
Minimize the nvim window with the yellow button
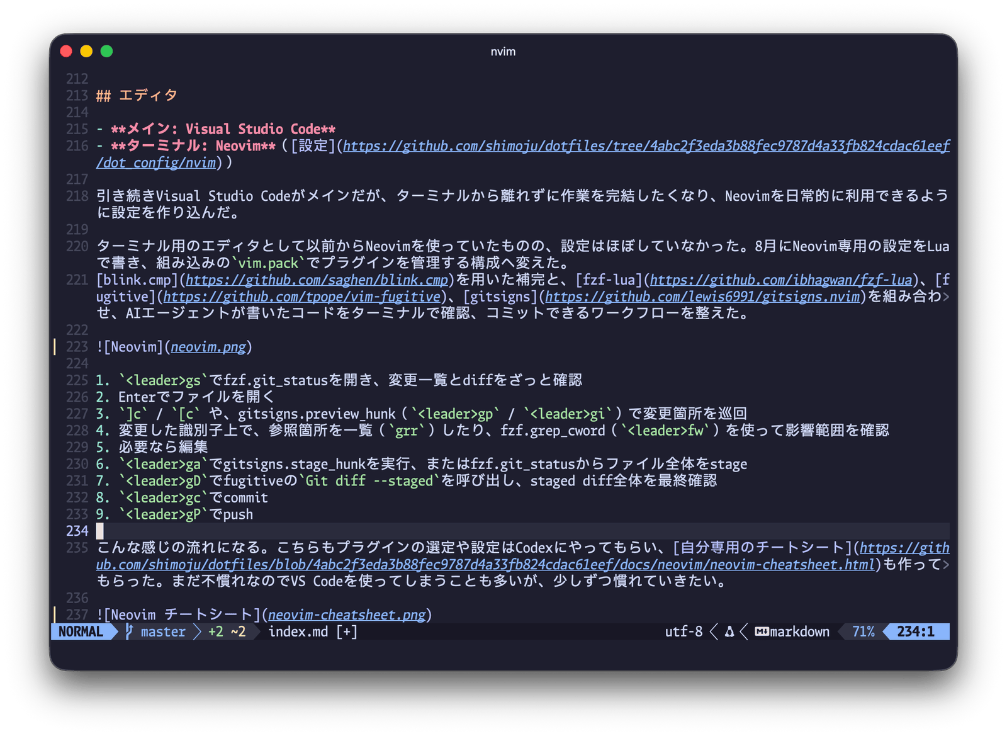pyautogui.click(x=86, y=52)
